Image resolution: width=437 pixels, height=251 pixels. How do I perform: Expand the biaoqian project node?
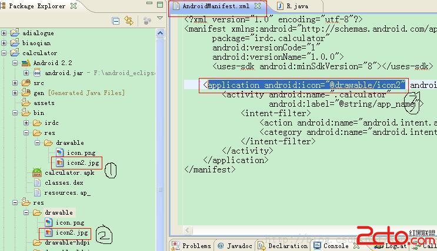point(4,43)
